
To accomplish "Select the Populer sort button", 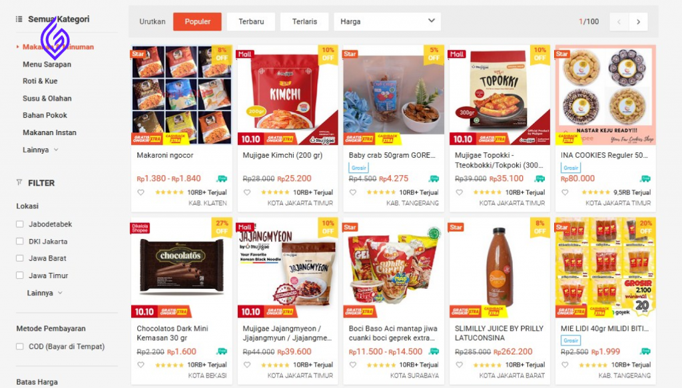I will pos(197,22).
